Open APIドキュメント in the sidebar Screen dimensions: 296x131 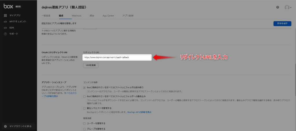pyautogui.click(x=18, y=22)
